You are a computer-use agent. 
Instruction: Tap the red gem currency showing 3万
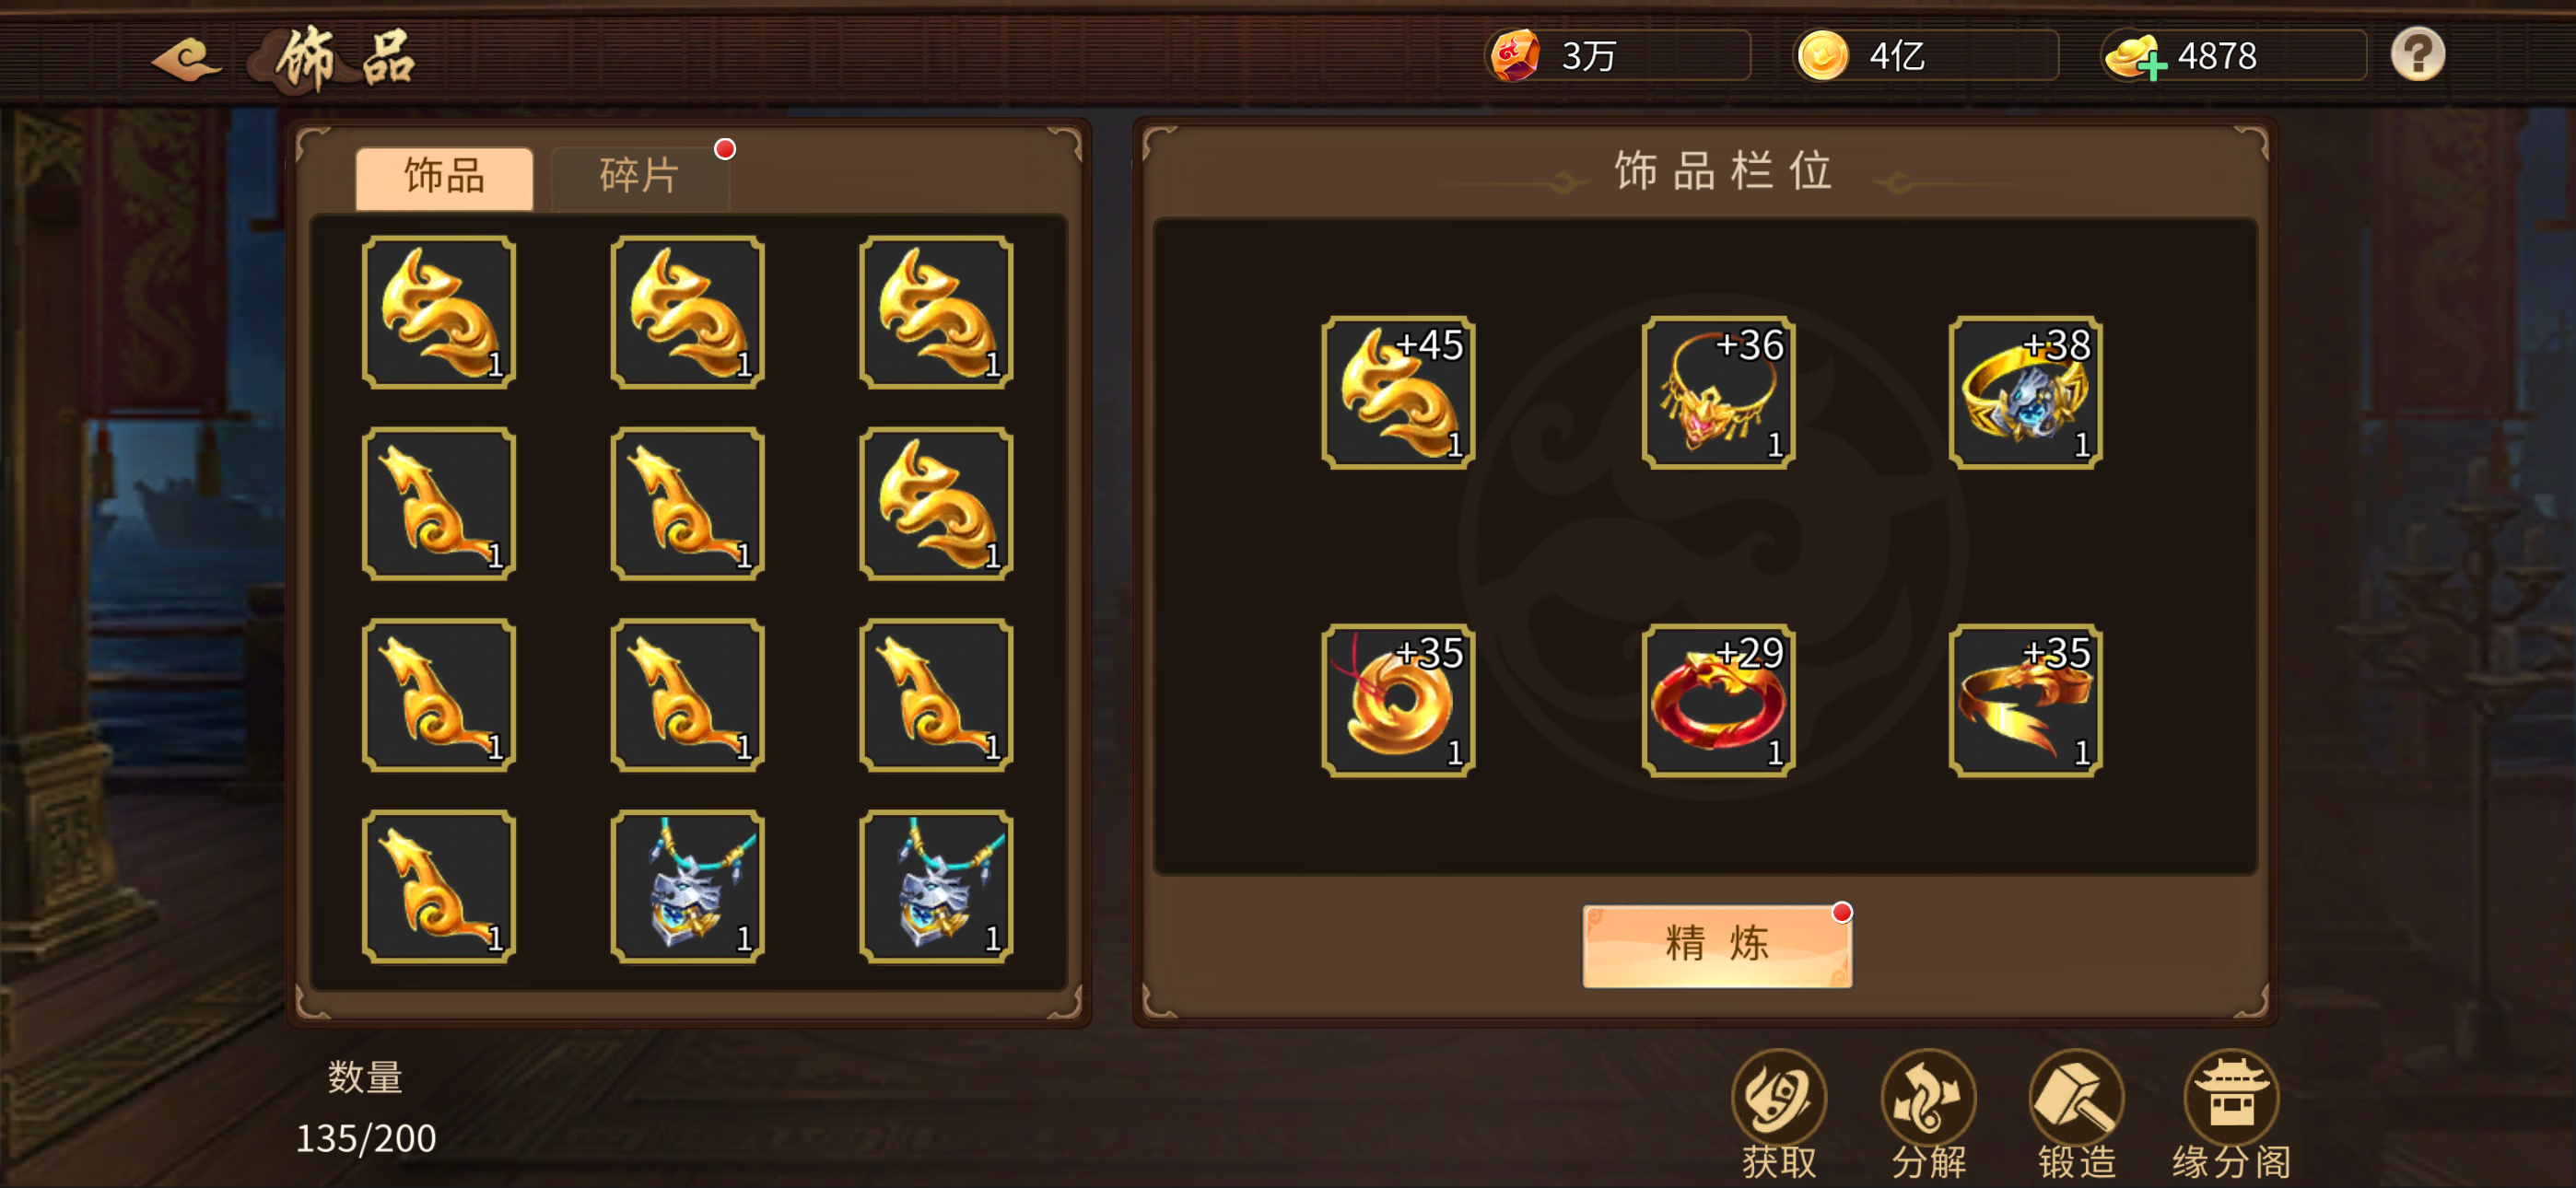click(1515, 56)
